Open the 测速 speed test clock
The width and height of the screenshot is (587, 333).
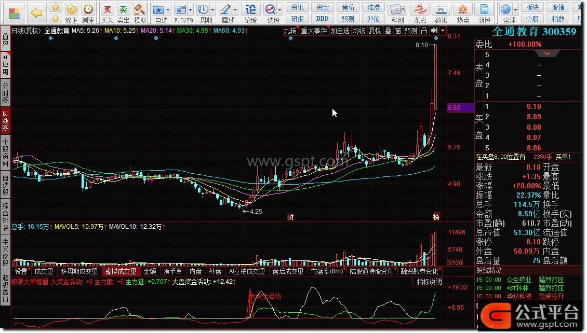[88, 13]
